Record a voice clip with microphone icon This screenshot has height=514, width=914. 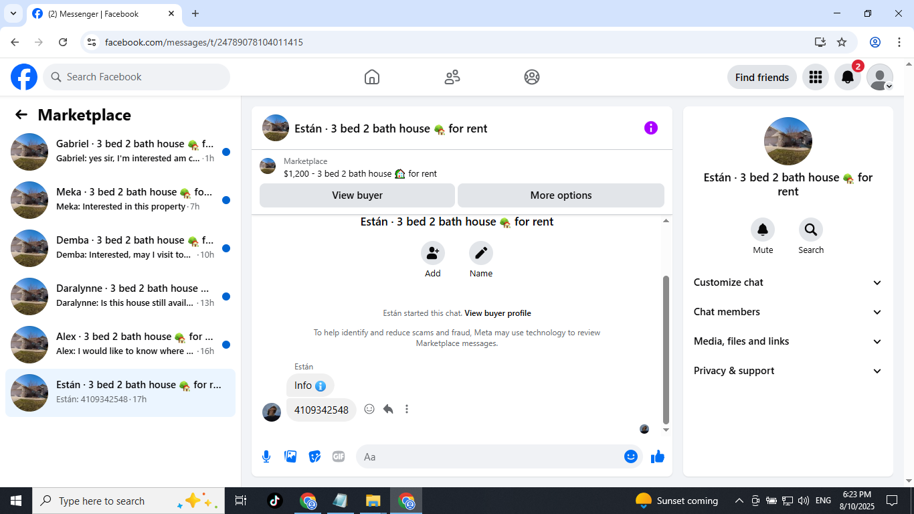(266, 456)
